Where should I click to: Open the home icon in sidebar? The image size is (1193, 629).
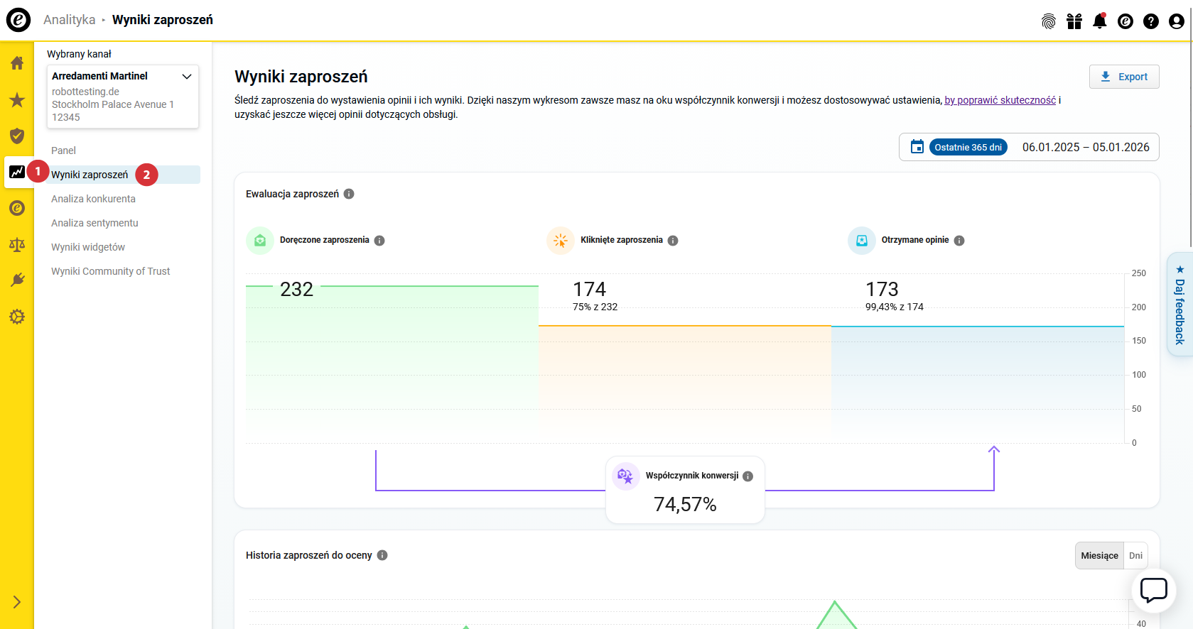coord(17,63)
